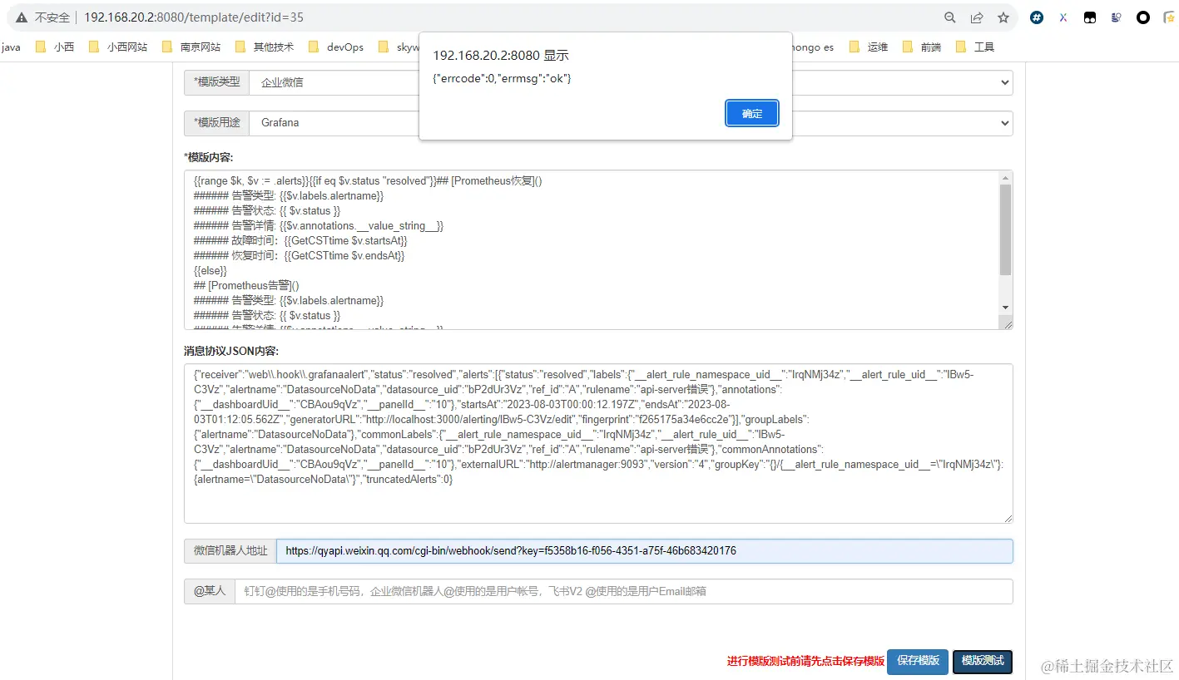Bookmark this page with the star icon
The height and width of the screenshot is (680, 1179).
click(1003, 17)
